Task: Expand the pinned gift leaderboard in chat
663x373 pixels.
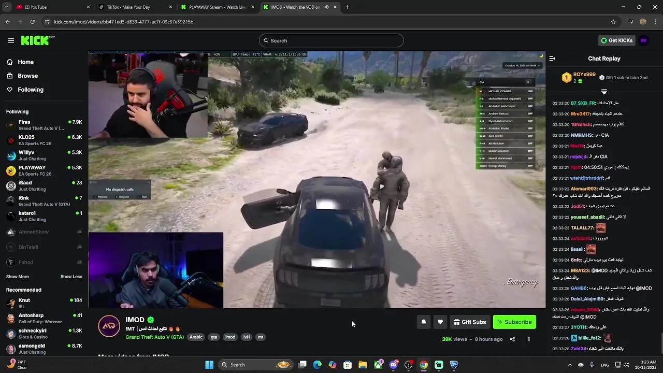Action: point(604,91)
